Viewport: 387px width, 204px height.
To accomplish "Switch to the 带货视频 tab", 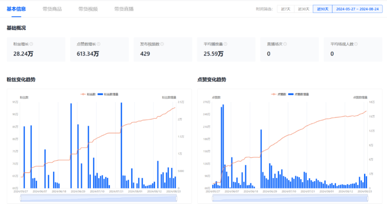I will pyautogui.click(x=88, y=9).
